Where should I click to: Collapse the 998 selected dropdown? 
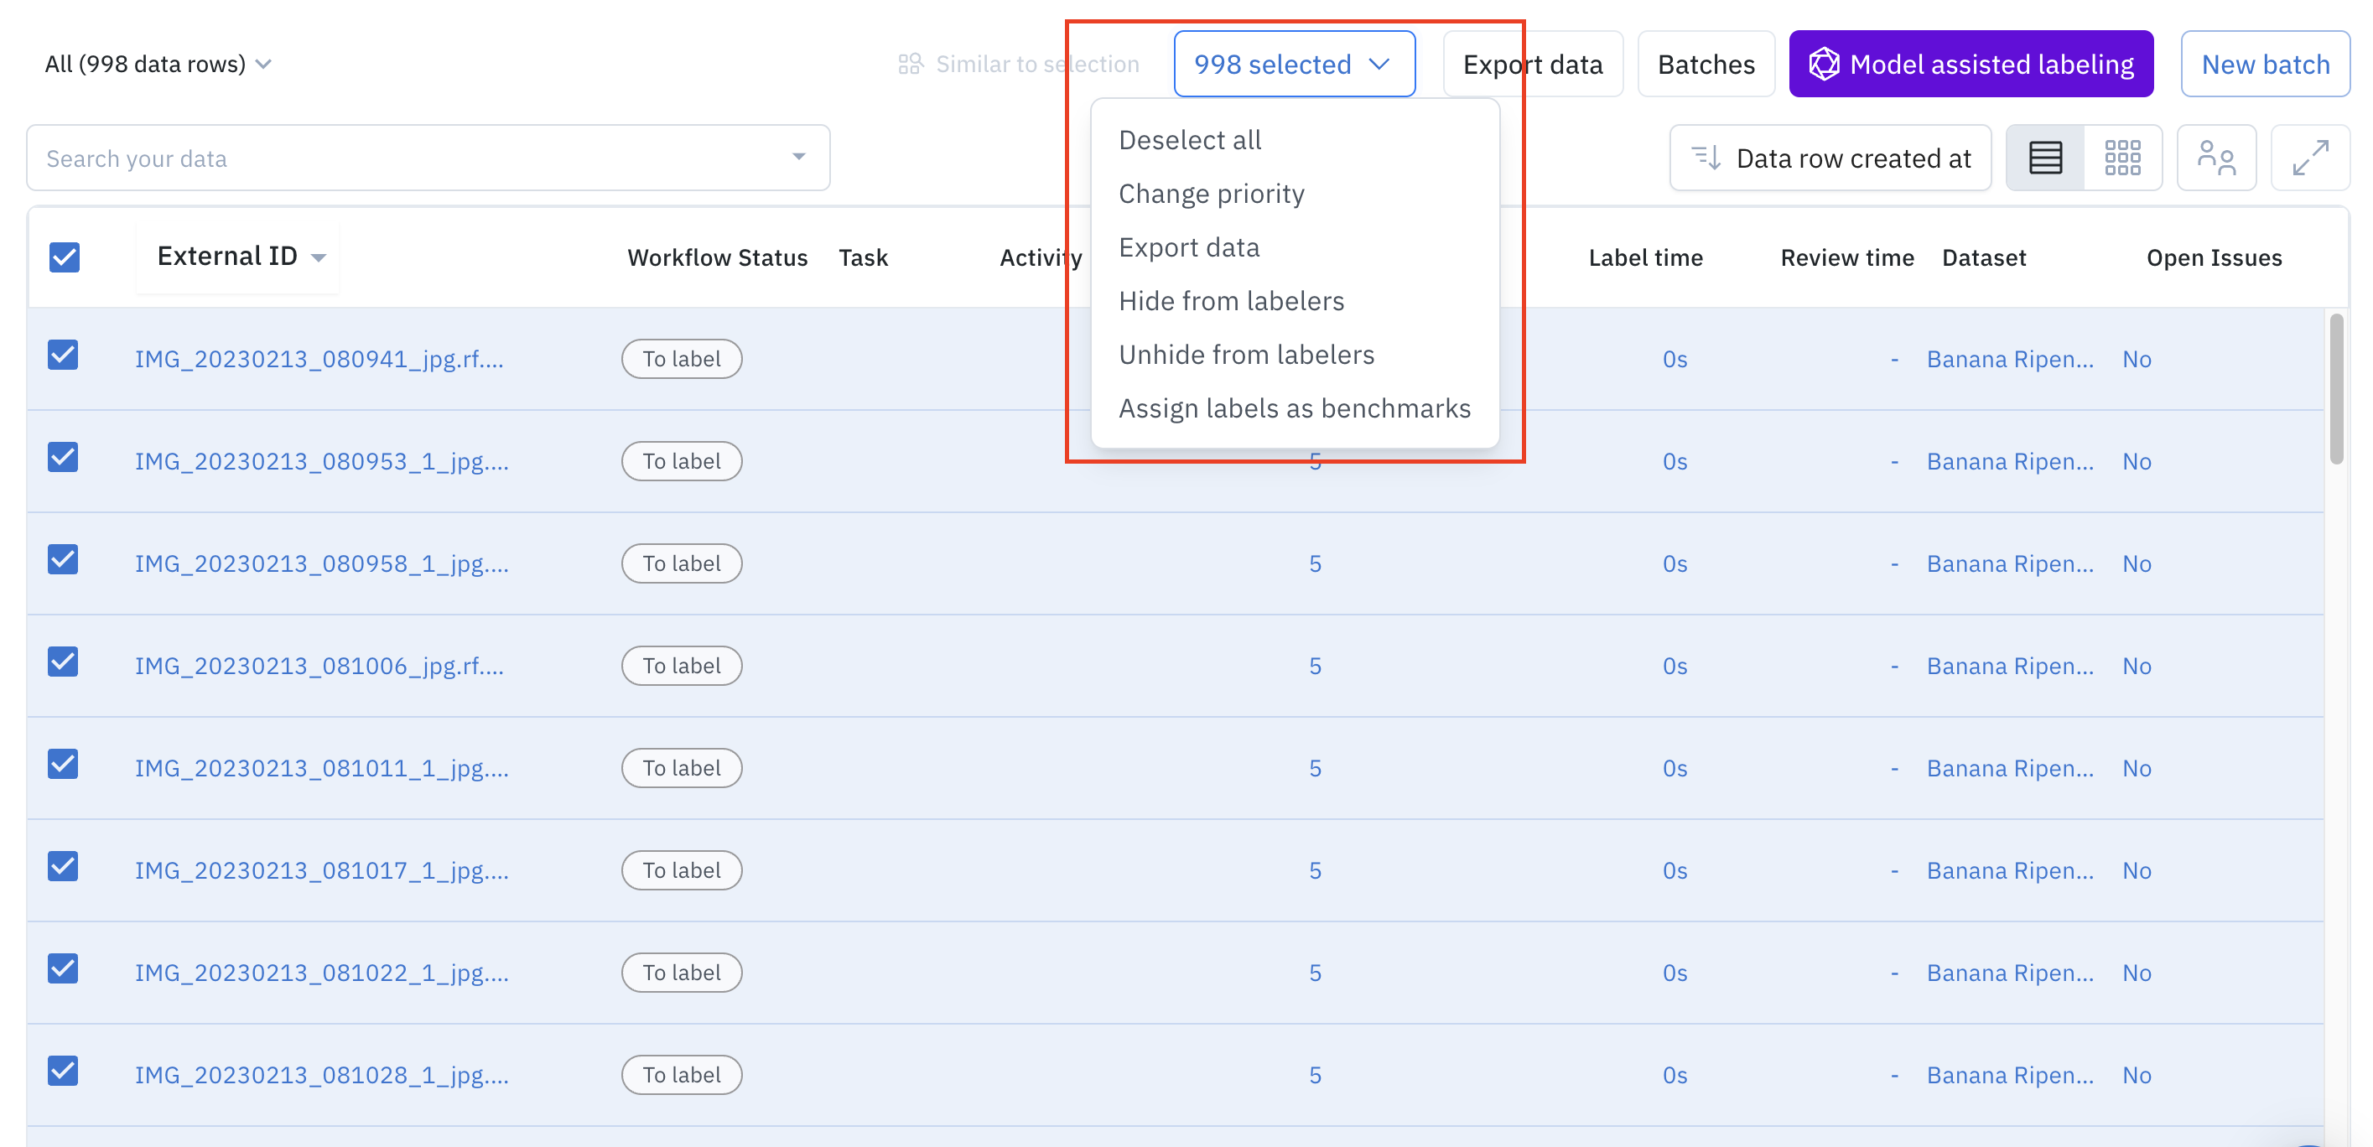(x=1295, y=64)
